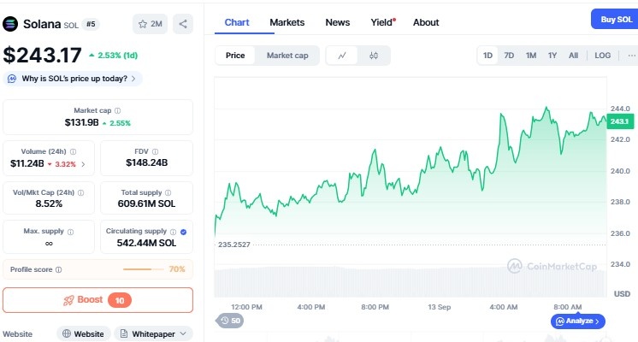
Task: Click Total supply info icon
Action: point(168,192)
